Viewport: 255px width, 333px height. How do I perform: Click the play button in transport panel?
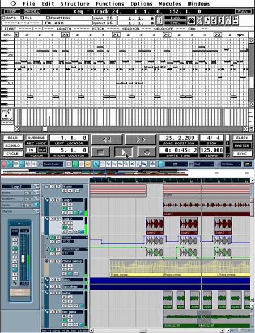[124, 152]
